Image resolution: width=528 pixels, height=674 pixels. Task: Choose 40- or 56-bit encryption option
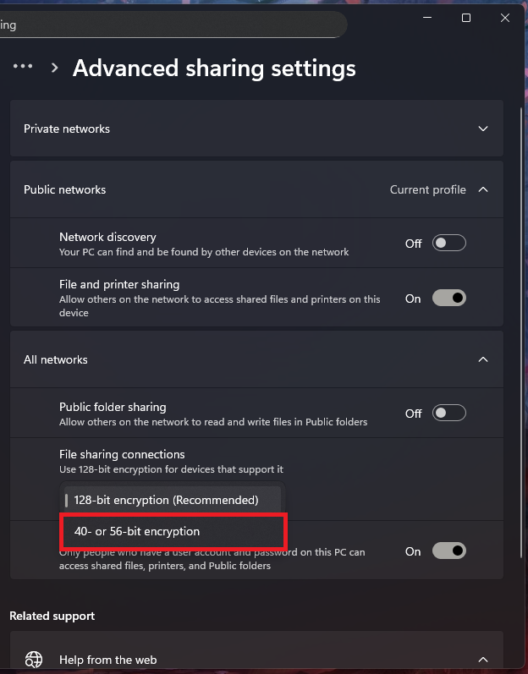point(137,531)
